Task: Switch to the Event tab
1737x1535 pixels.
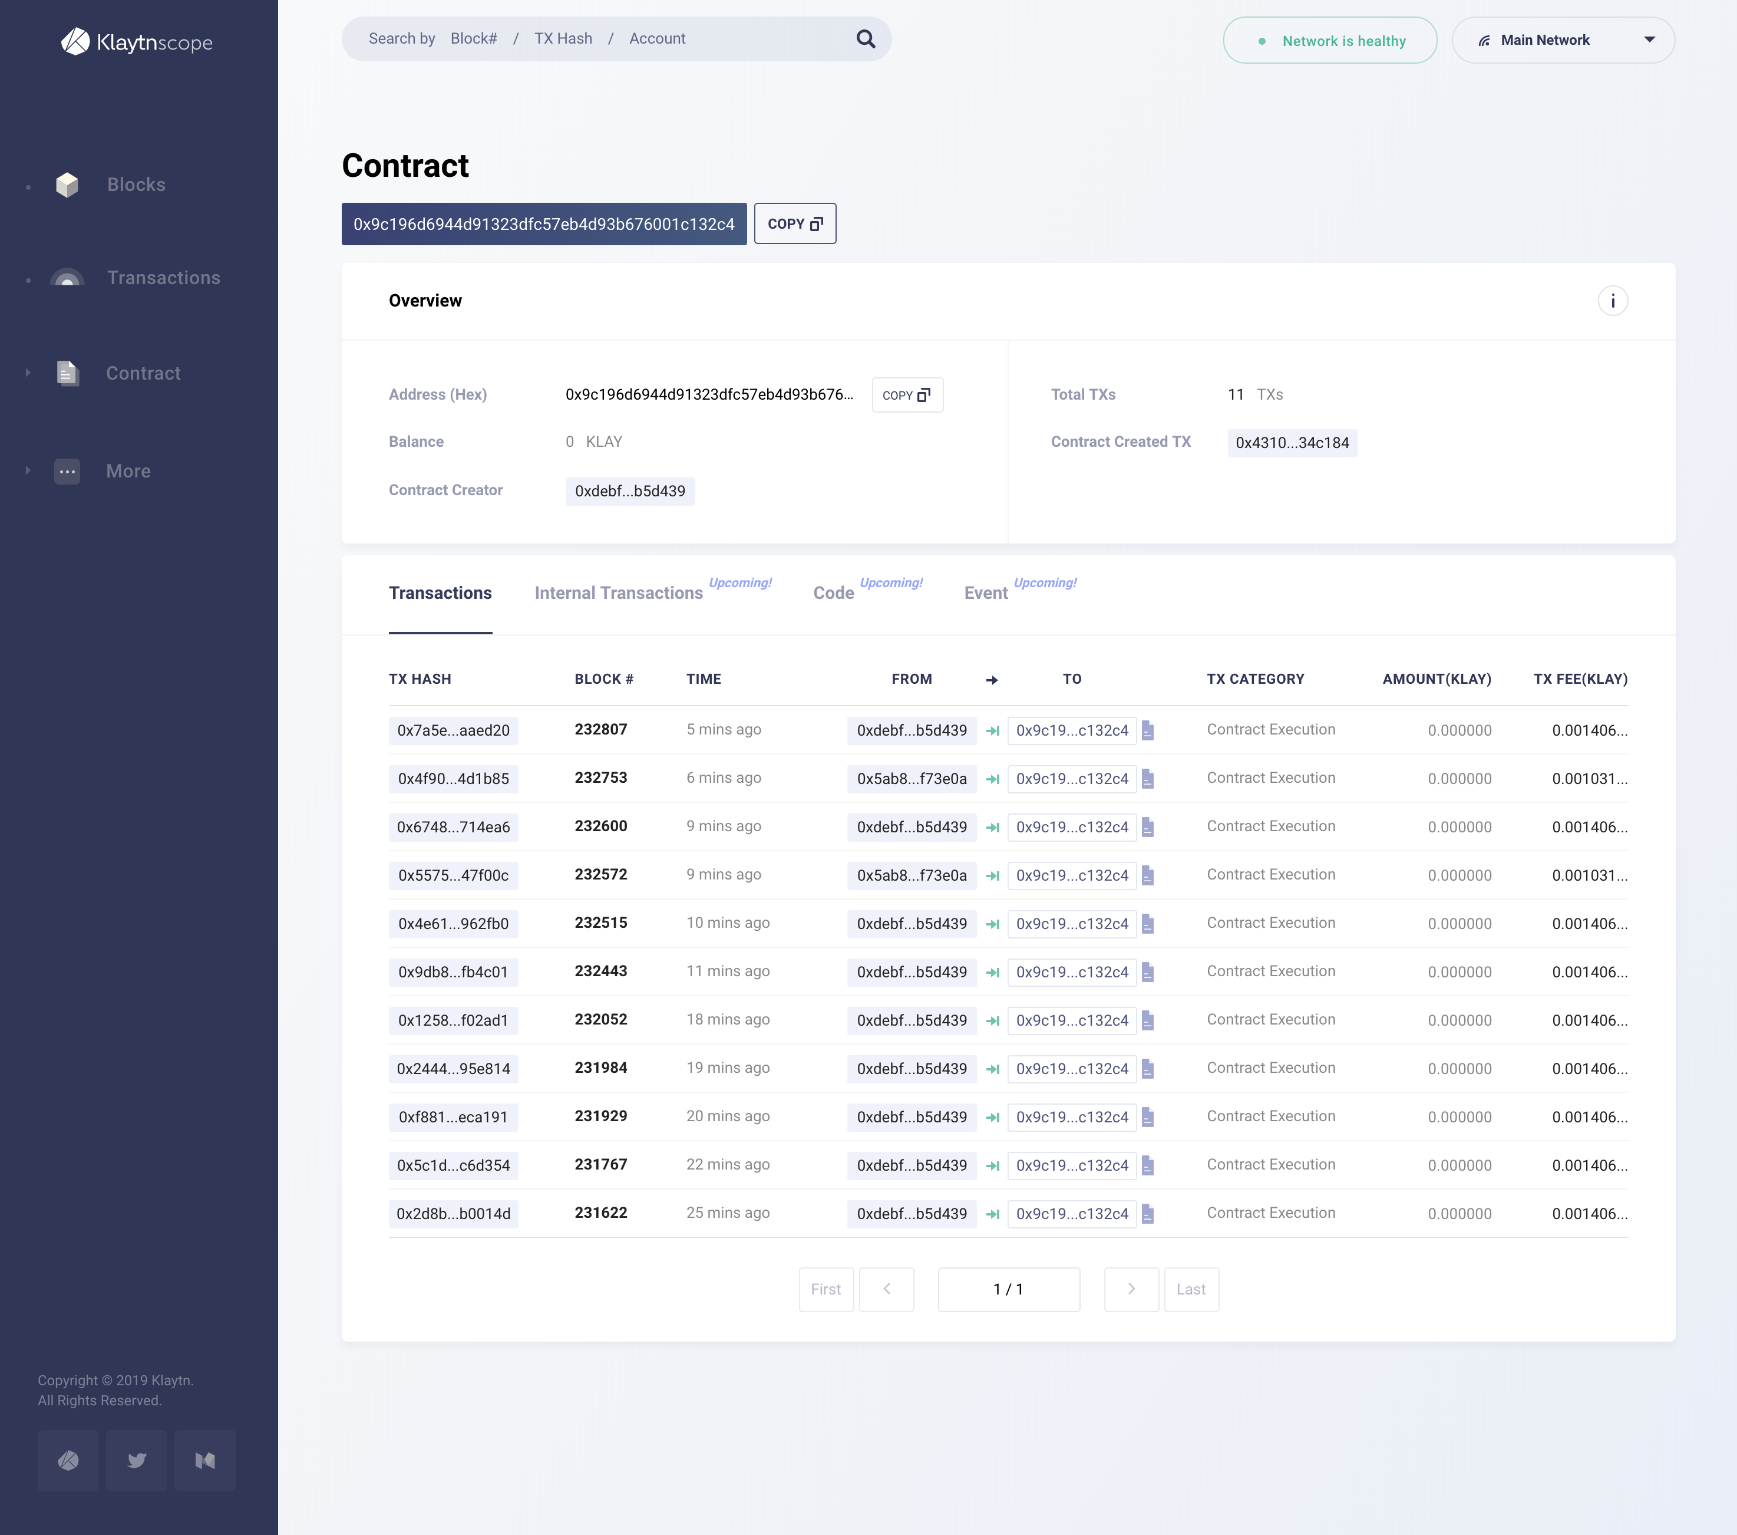Action: (x=985, y=593)
